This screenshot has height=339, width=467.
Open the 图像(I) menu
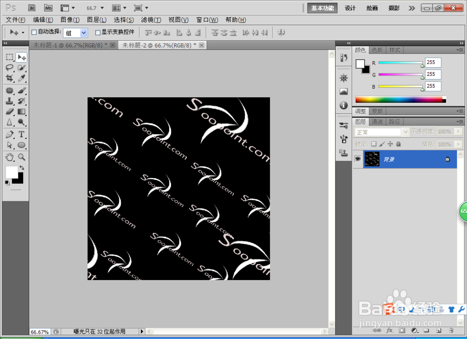70,20
